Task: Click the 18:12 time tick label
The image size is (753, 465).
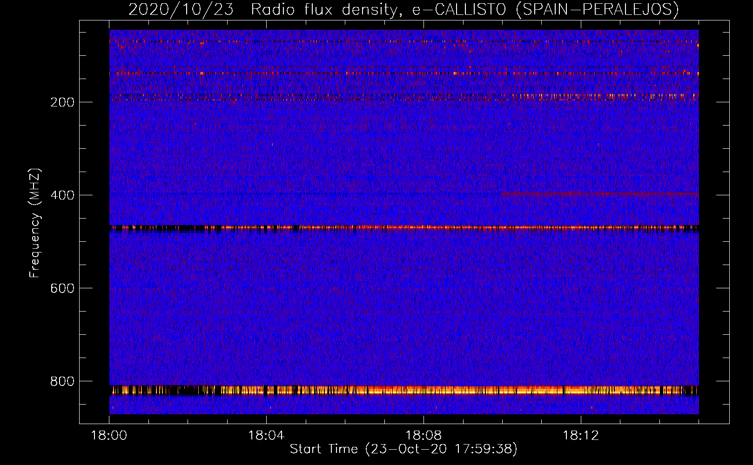Action: click(581, 436)
